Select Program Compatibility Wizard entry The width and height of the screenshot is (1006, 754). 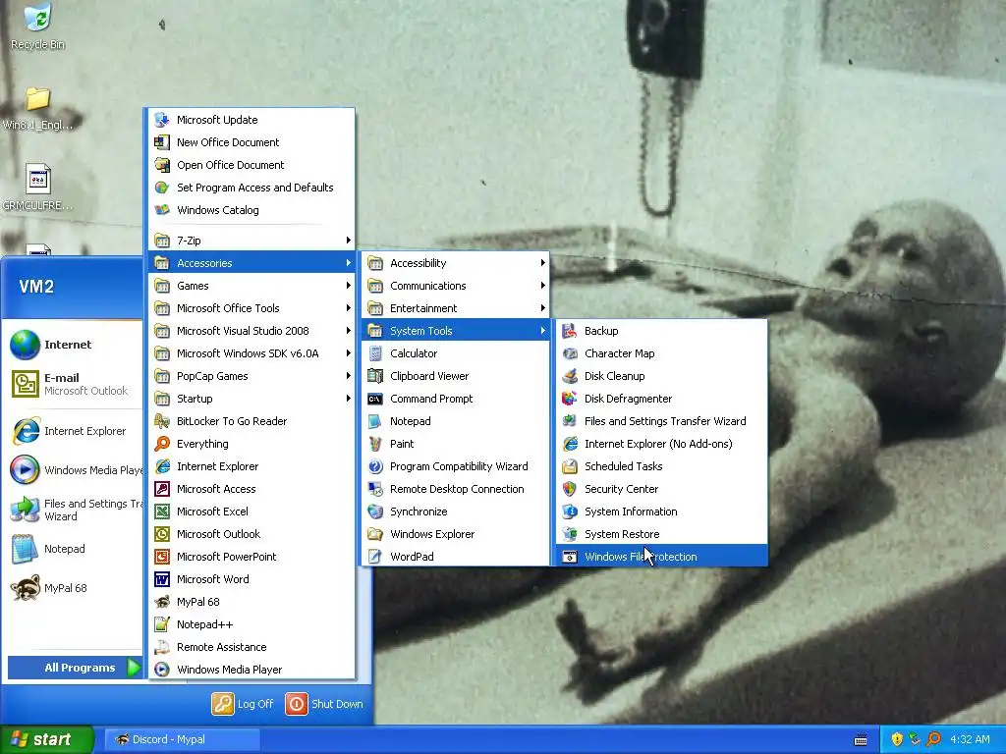(x=455, y=466)
